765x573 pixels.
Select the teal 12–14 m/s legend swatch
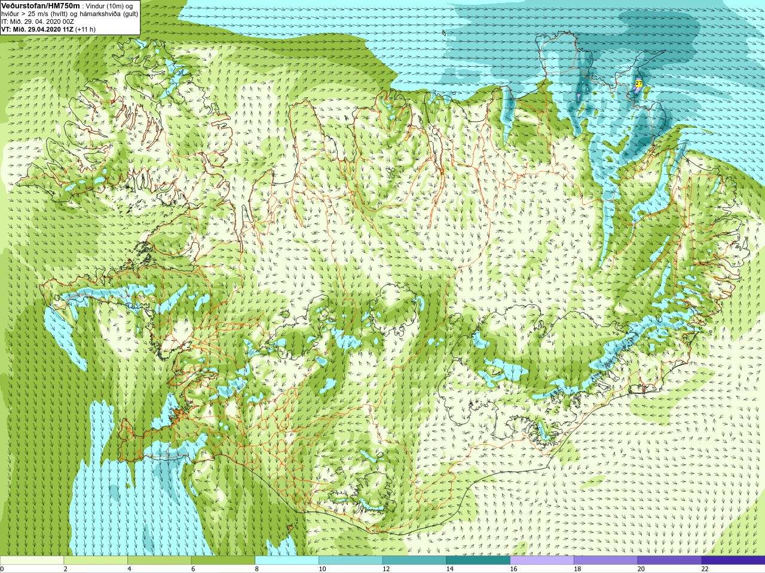point(414,560)
